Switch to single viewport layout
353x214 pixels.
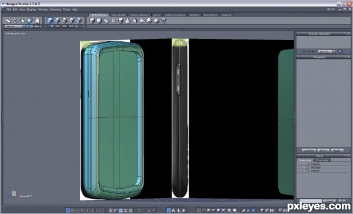tap(68, 210)
